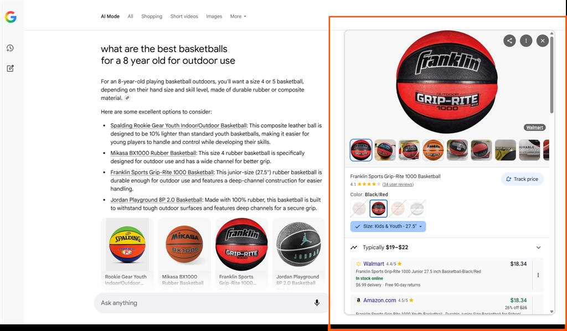
Task: Open the Mikasa BX1000 Rubber Basketball link
Action: pyautogui.click(x=153, y=153)
